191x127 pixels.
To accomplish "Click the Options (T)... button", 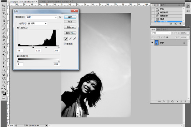I will click(x=70, y=33).
